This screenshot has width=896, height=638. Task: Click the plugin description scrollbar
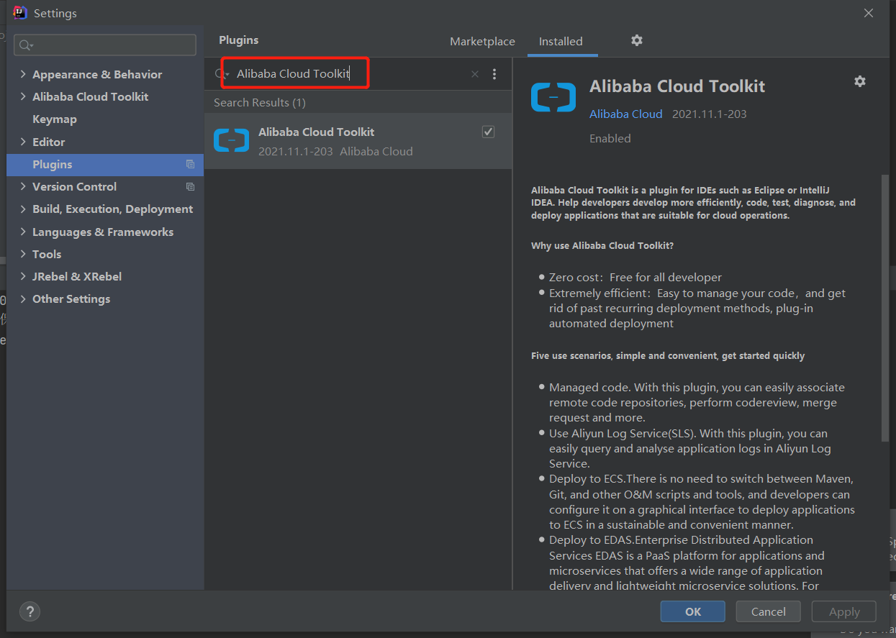(884, 307)
